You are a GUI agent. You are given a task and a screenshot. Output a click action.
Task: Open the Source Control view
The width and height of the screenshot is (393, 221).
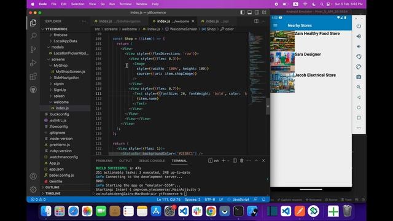(33, 49)
